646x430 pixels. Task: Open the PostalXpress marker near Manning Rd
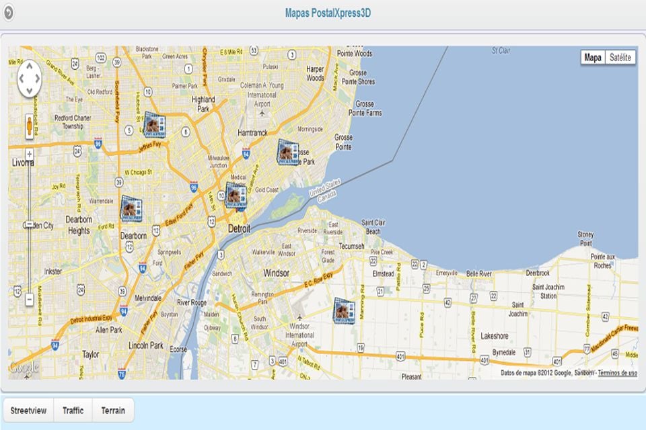(x=345, y=310)
